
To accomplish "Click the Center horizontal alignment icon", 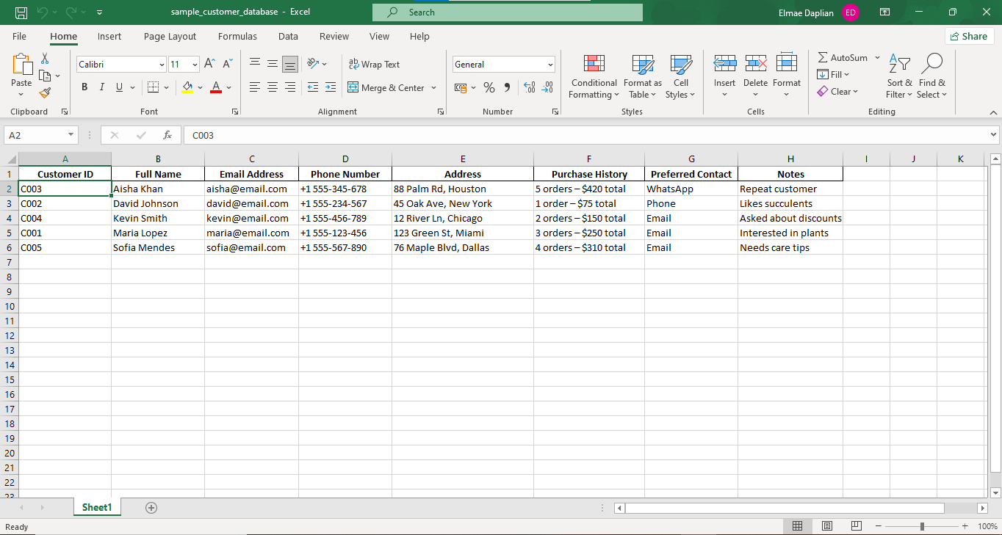I will pyautogui.click(x=273, y=87).
